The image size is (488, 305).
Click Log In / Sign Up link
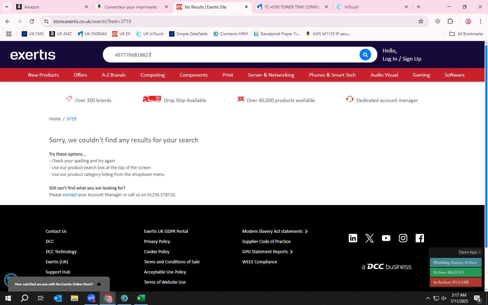click(402, 59)
